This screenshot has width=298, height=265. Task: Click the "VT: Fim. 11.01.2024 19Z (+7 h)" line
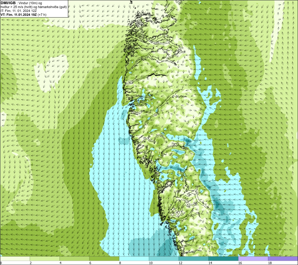[24, 15]
